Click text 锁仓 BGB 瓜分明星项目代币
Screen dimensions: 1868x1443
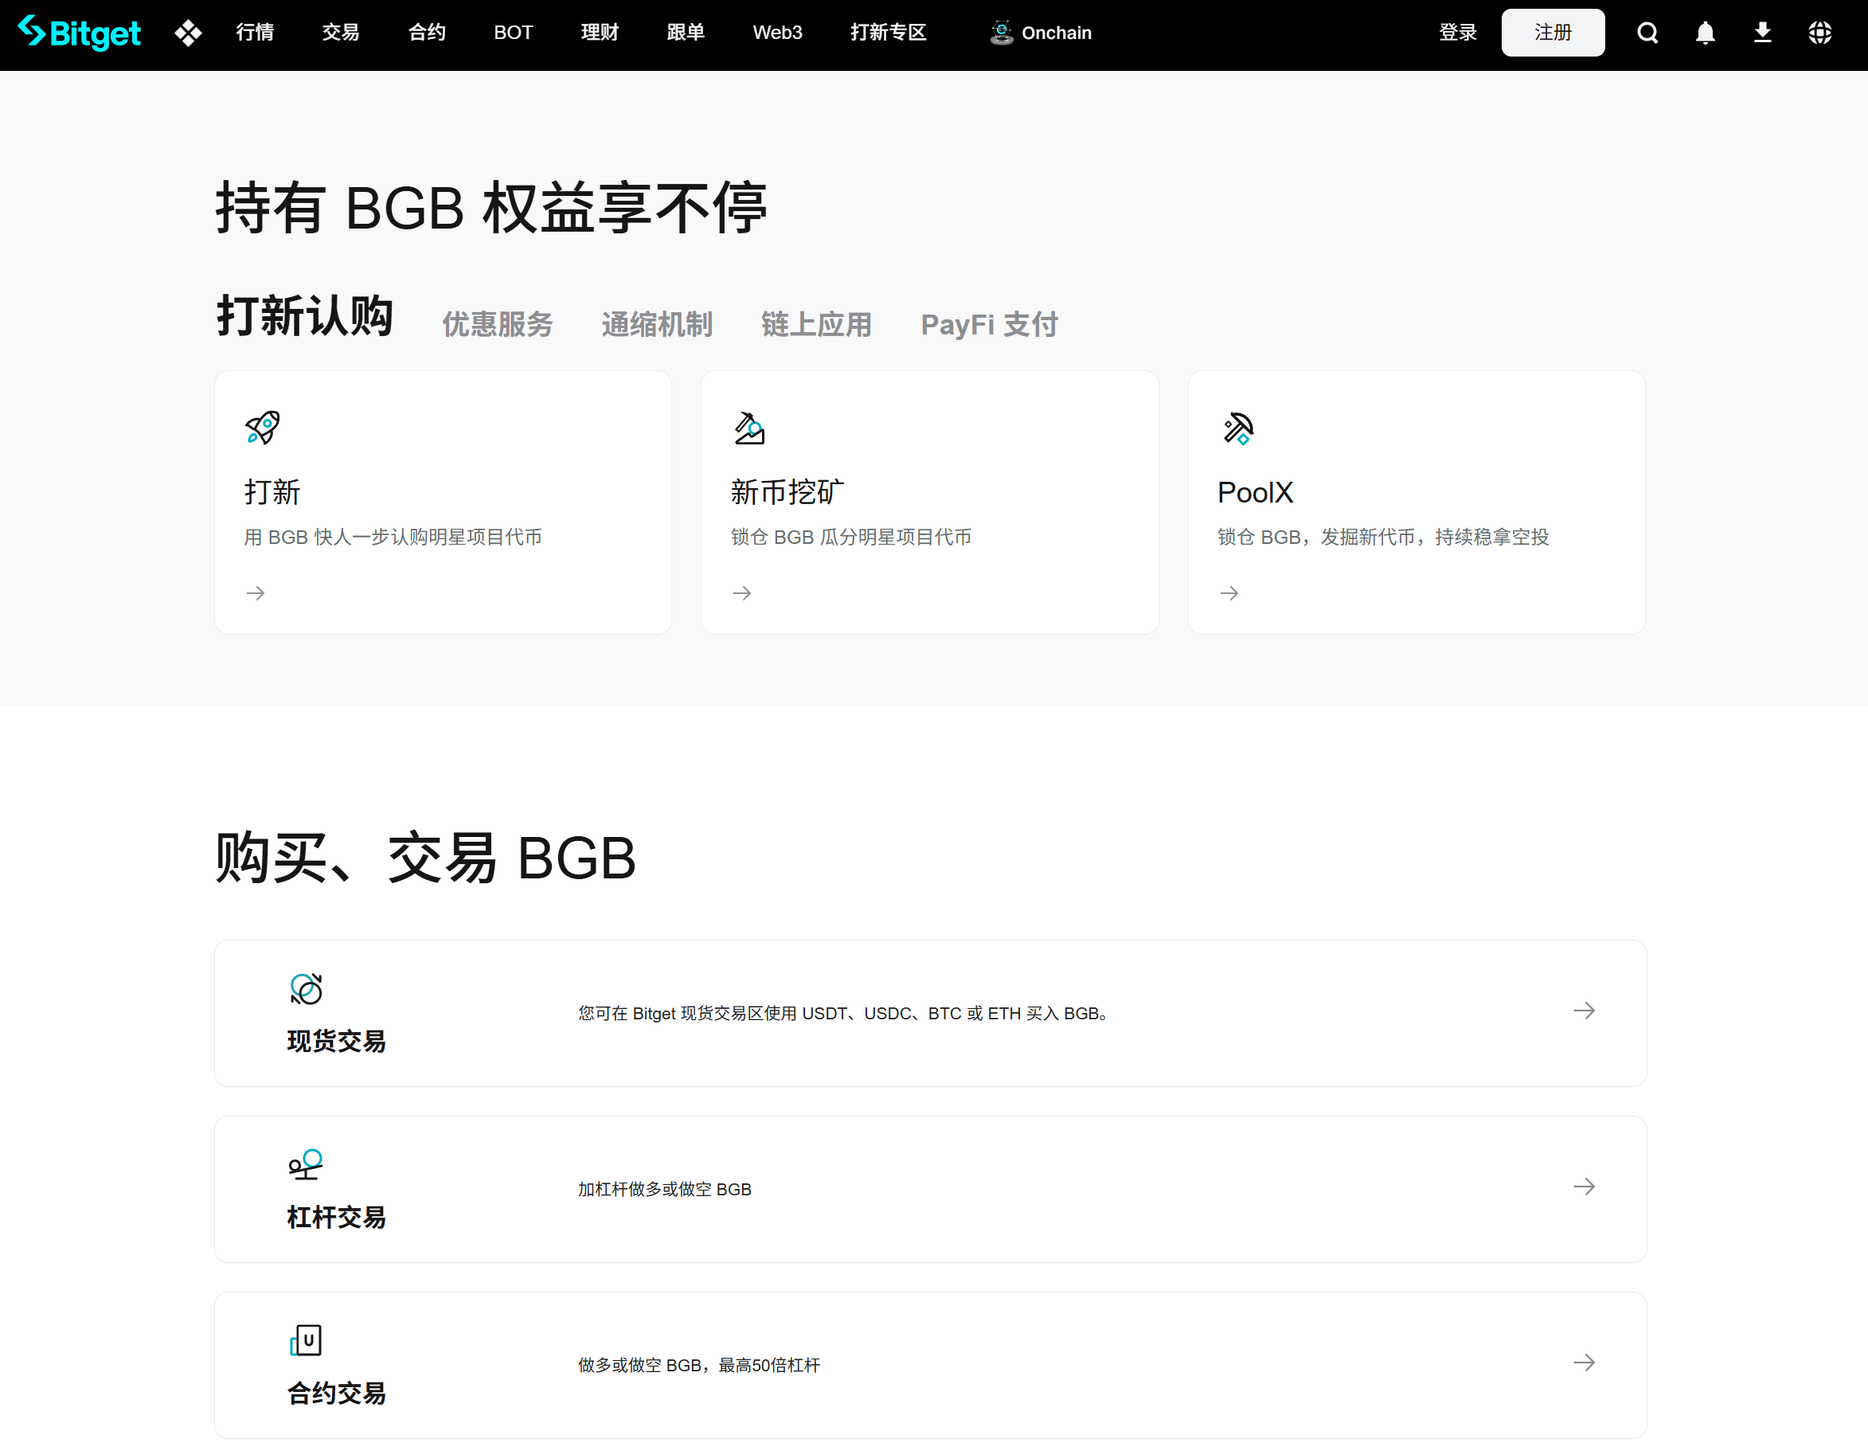coord(851,538)
